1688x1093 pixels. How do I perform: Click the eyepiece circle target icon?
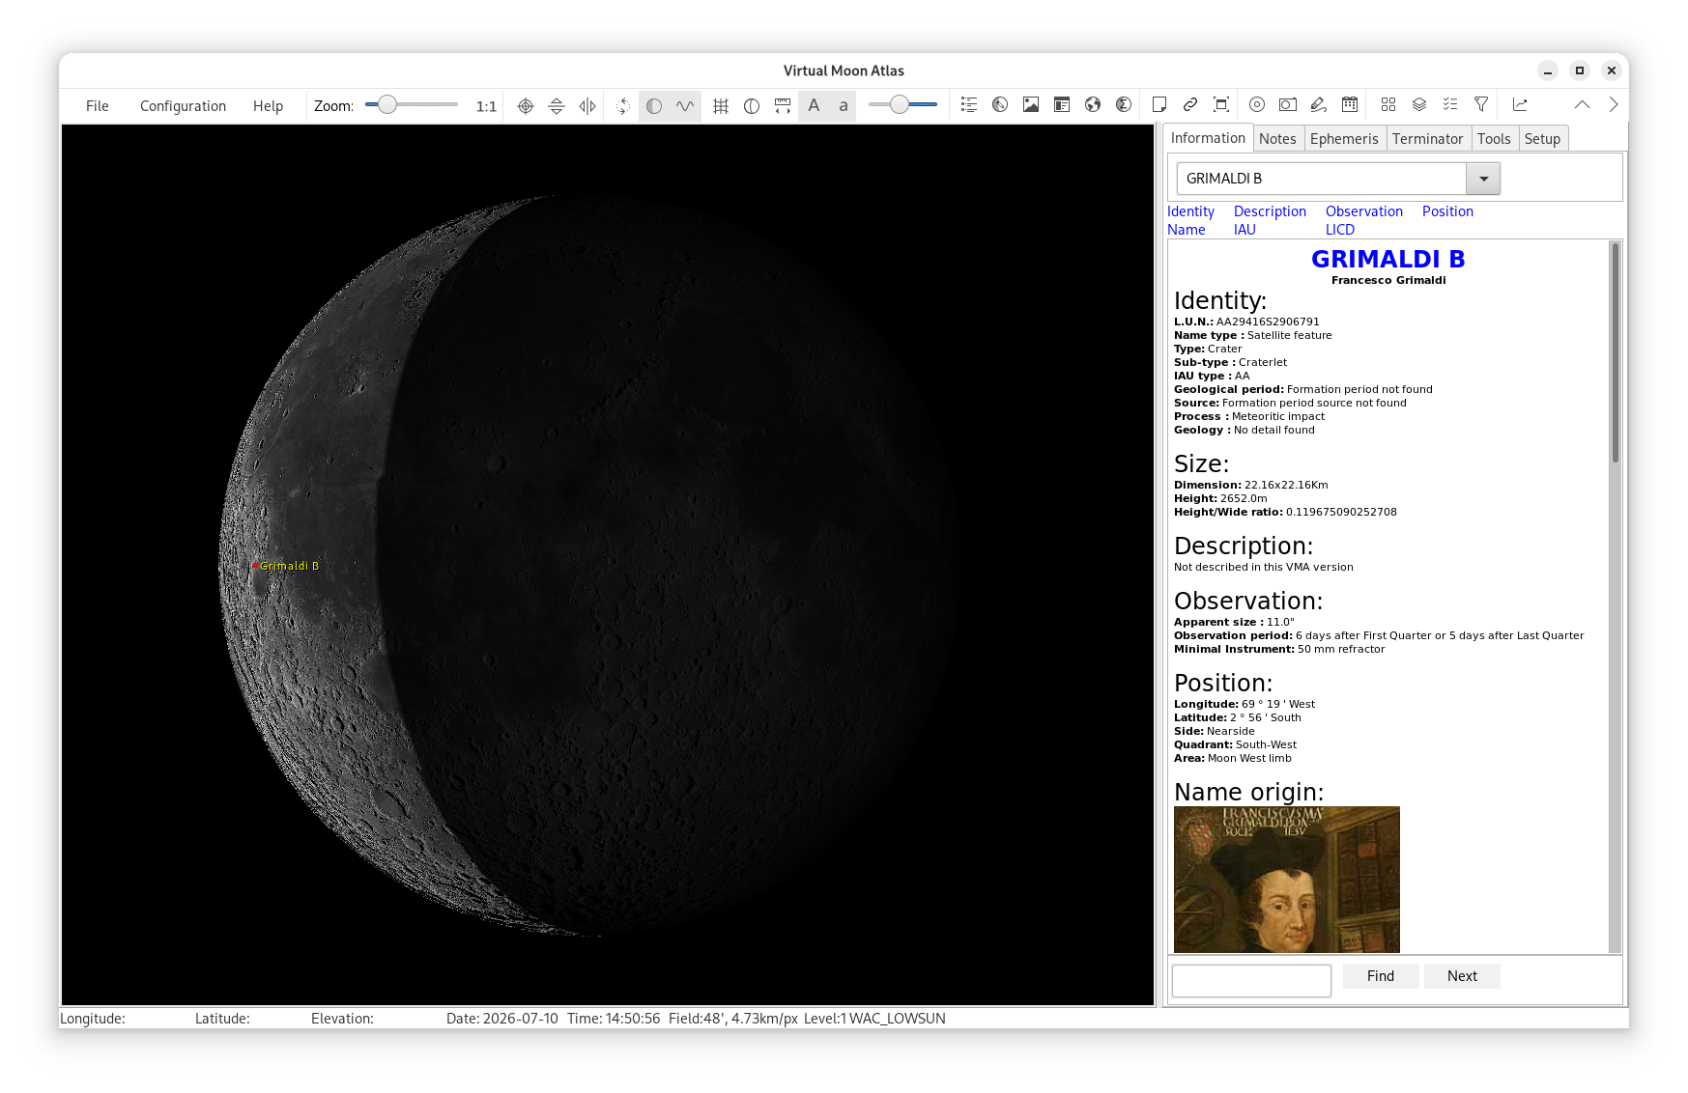[x=1257, y=105]
